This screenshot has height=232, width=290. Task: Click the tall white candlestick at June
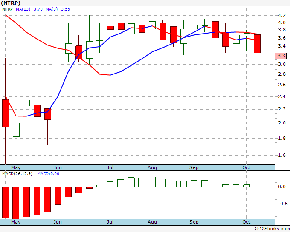[x=58, y=89]
